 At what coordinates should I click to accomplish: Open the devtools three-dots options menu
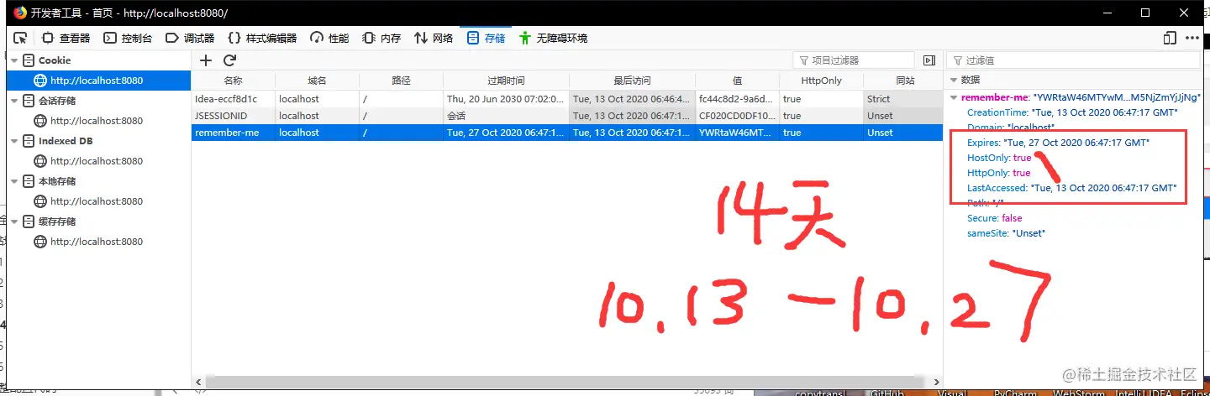tap(1192, 38)
